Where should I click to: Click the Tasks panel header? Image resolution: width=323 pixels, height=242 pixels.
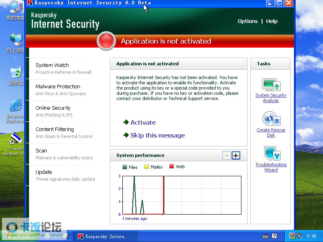point(271,64)
